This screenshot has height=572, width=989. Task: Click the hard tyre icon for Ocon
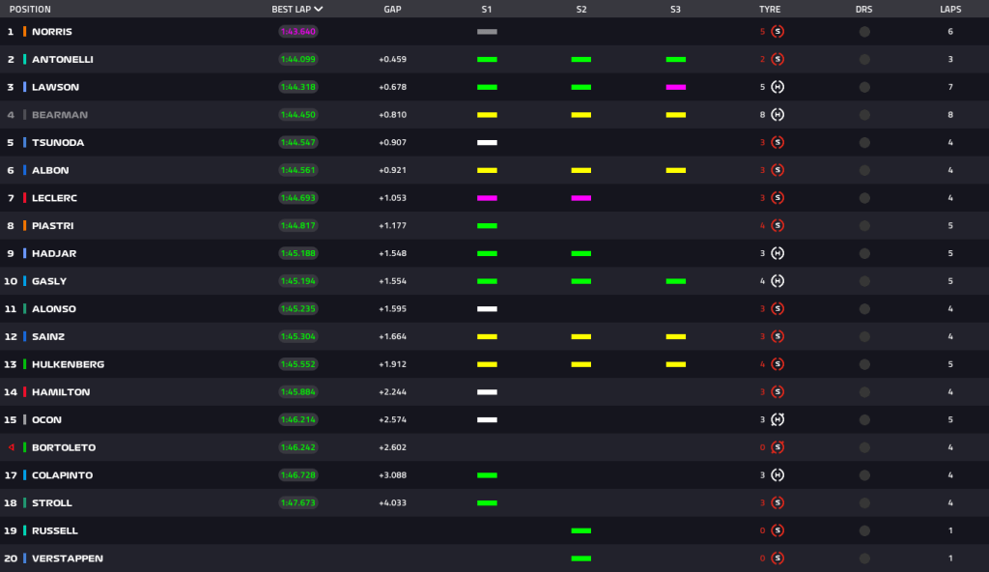click(777, 420)
